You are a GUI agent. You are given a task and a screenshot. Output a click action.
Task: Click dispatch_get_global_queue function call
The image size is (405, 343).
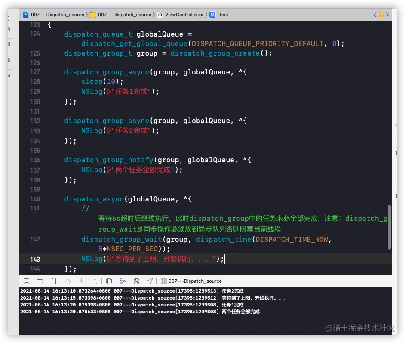pos(134,44)
